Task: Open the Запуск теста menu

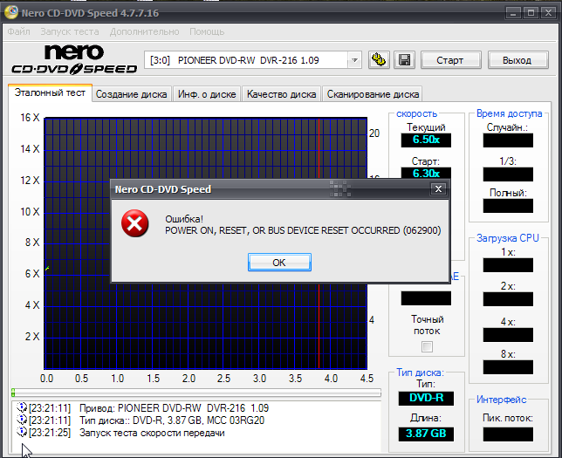Action: pos(70,31)
